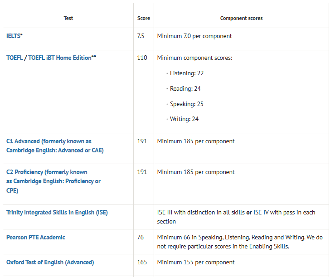
Task: Click the Speaking: 25 bullet item
Action: [186, 104]
